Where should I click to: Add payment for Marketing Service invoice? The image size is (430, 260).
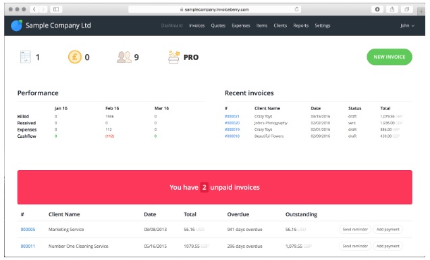pos(387,230)
